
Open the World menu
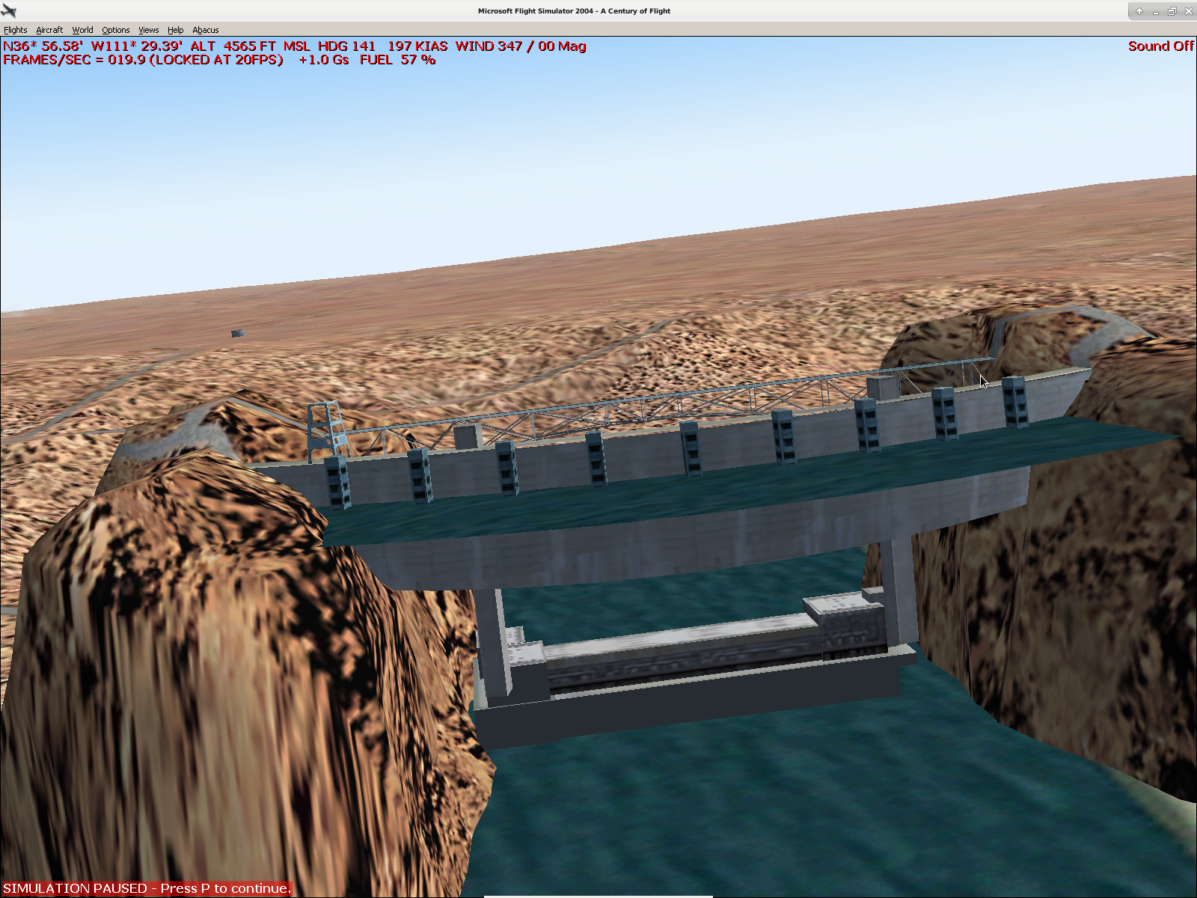pyautogui.click(x=82, y=30)
